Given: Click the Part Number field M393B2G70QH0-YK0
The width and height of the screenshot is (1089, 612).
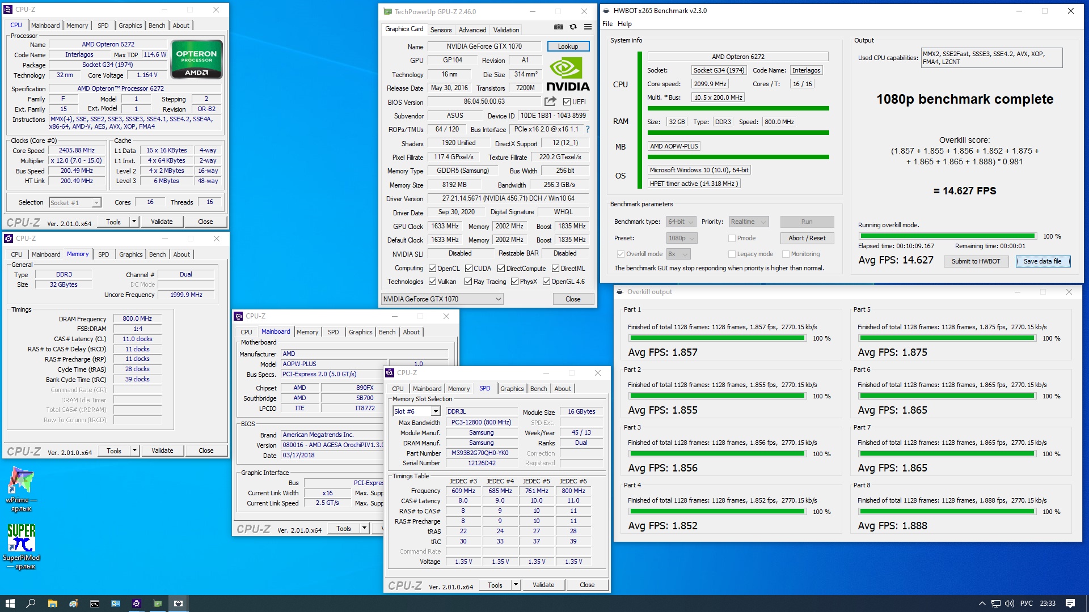Looking at the screenshot, I should point(480,453).
